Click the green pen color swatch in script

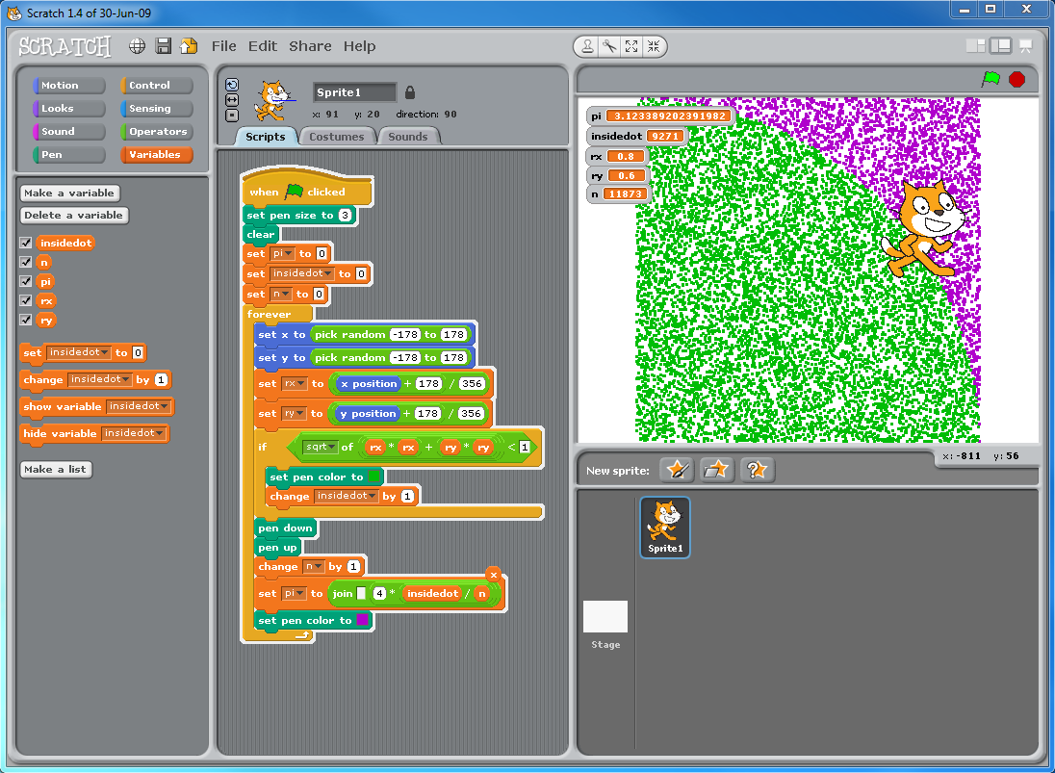(x=374, y=477)
